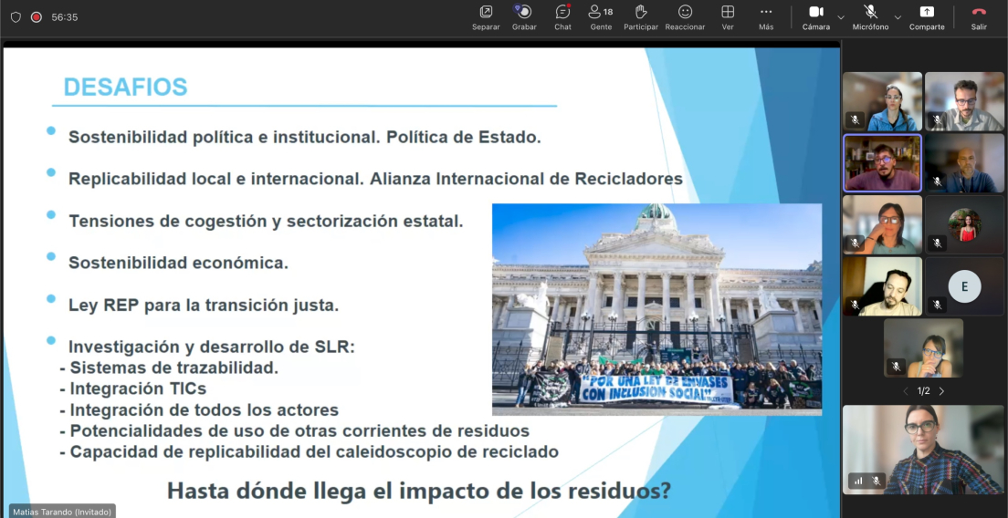Click the shield security icon

click(16, 17)
